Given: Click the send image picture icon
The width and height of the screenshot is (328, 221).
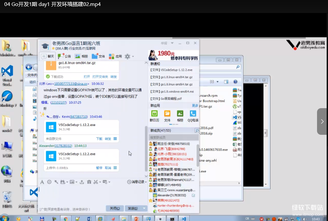Looking at the screenshot, I should [72, 182].
